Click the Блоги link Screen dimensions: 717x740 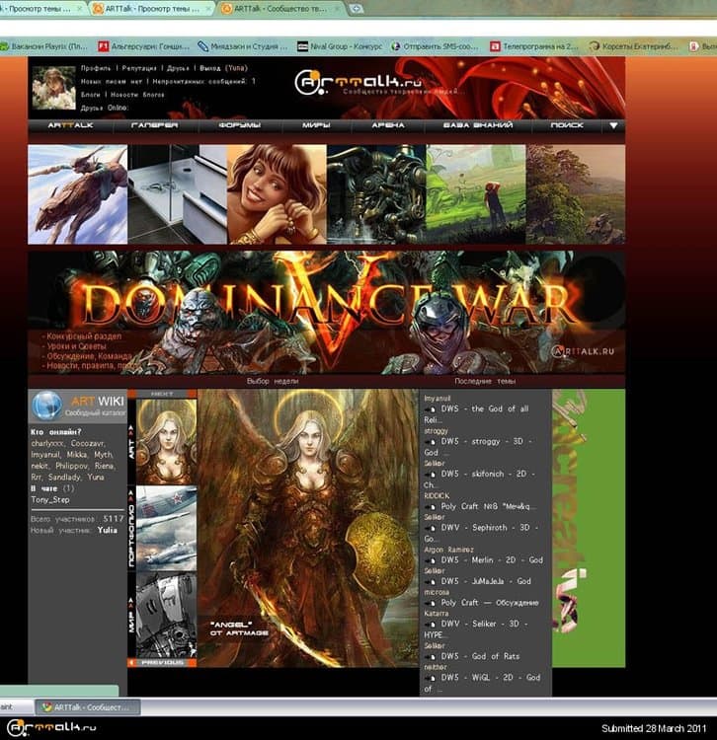point(90,95)
